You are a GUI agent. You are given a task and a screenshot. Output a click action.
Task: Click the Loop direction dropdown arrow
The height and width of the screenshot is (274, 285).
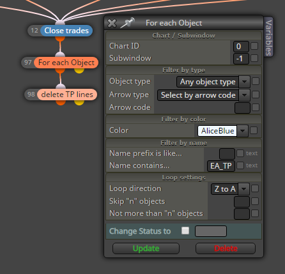244,189
